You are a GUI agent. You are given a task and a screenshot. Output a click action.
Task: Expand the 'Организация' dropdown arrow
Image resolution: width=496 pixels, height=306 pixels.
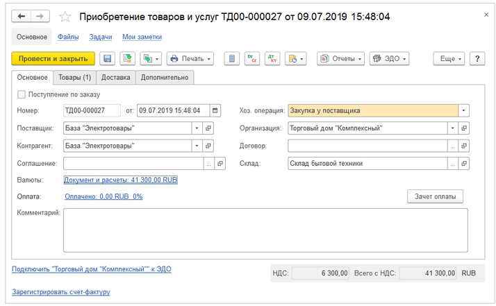(x=452, y=128)
